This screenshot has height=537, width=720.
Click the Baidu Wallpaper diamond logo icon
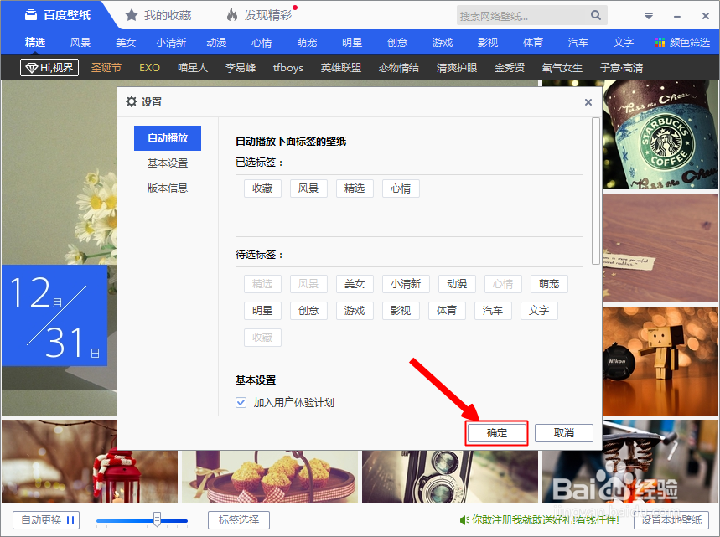click(x=31, y=14)
